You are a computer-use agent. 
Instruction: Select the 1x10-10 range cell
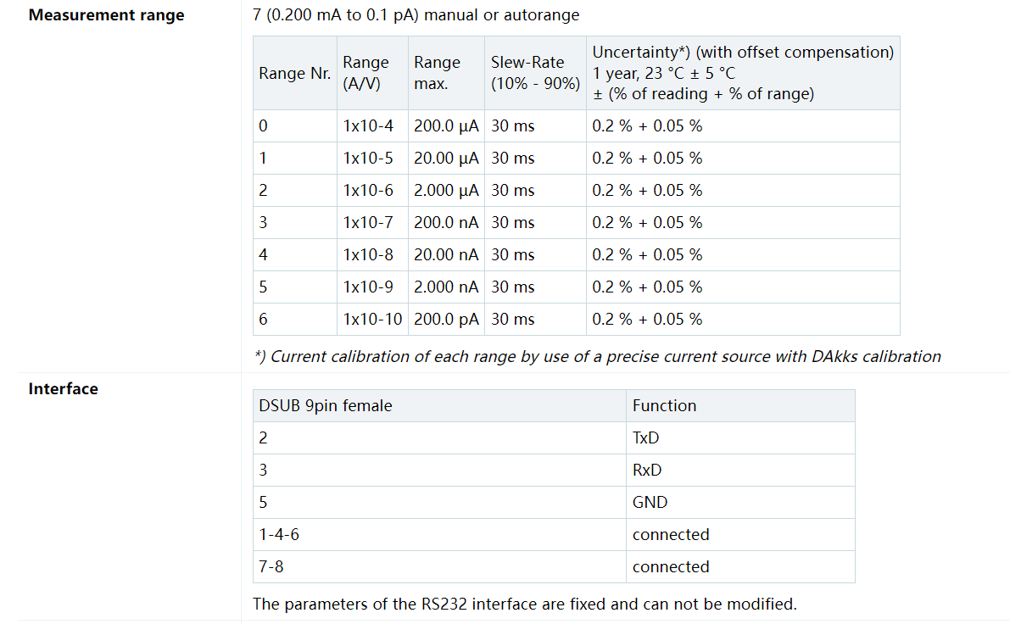tap(372, 319)
